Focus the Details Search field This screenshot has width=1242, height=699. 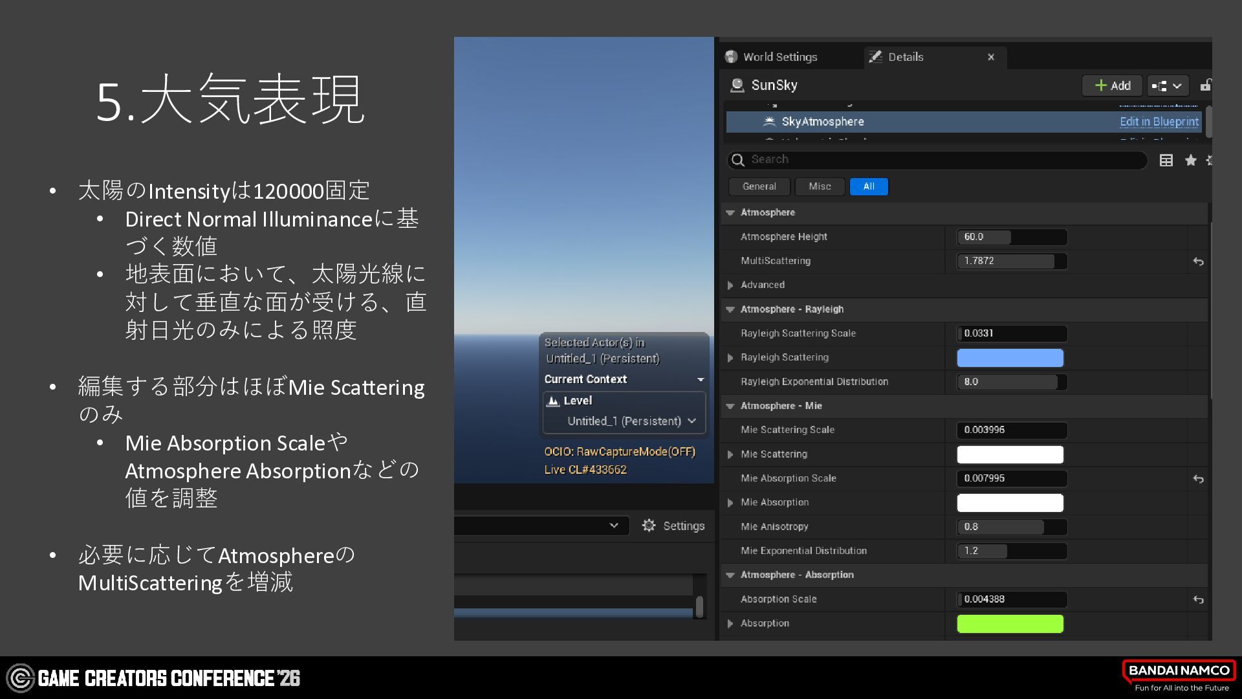937,160
